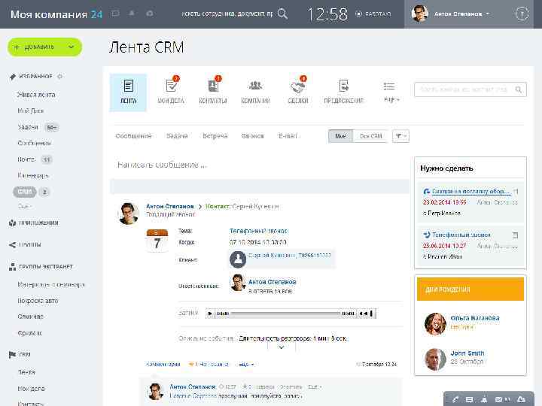Image resolution: width=542 pixels, height=406 pixels.
Task: Click the call icon beside Телефонный звонок task
Action: (x=427, y=235)
